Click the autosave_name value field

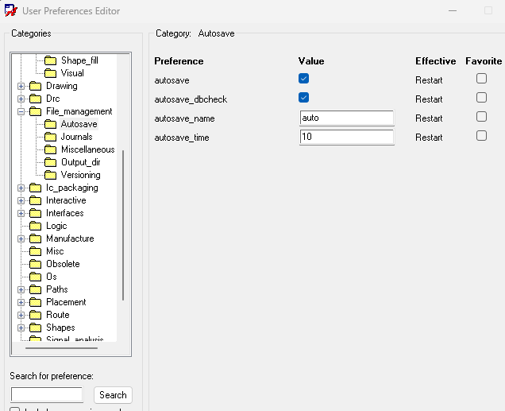[346, 118]
